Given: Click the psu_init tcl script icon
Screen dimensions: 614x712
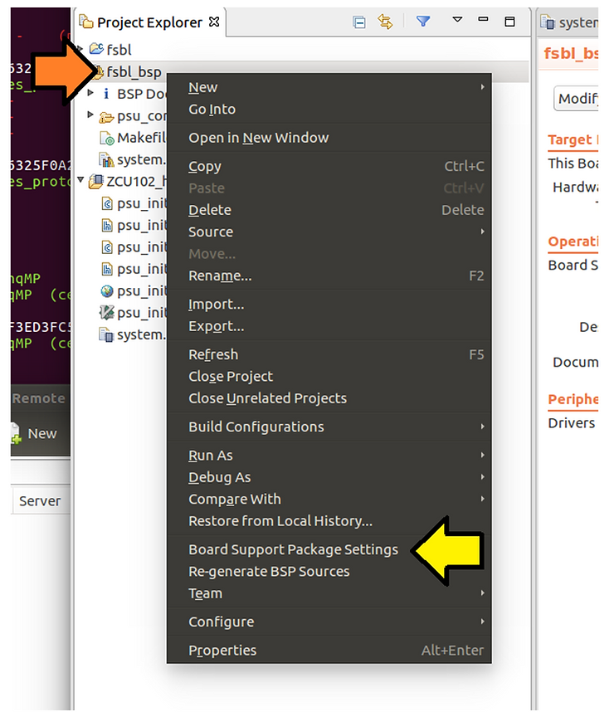Looking at the screenshot, I should [107, 312].
